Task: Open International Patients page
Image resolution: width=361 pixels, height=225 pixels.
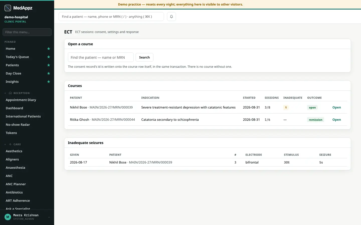Action: click(23, 116)
